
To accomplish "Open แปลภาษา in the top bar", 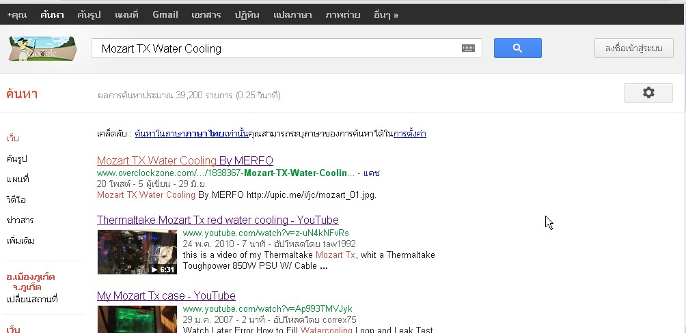I will coord(292,15).
